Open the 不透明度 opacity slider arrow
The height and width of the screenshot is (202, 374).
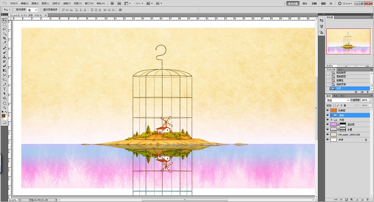(x=370, y=100)
